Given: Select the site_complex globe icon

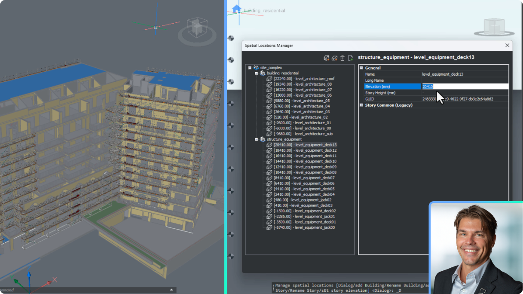Looking at the screenshot, I should tap(256, 67).
